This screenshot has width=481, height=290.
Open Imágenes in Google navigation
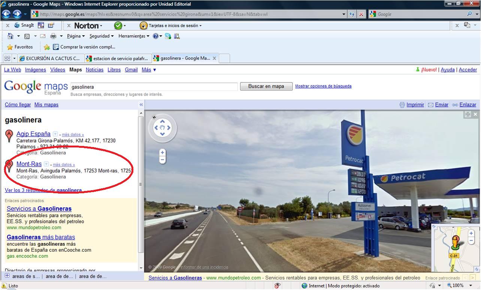(x=36, y=70)
